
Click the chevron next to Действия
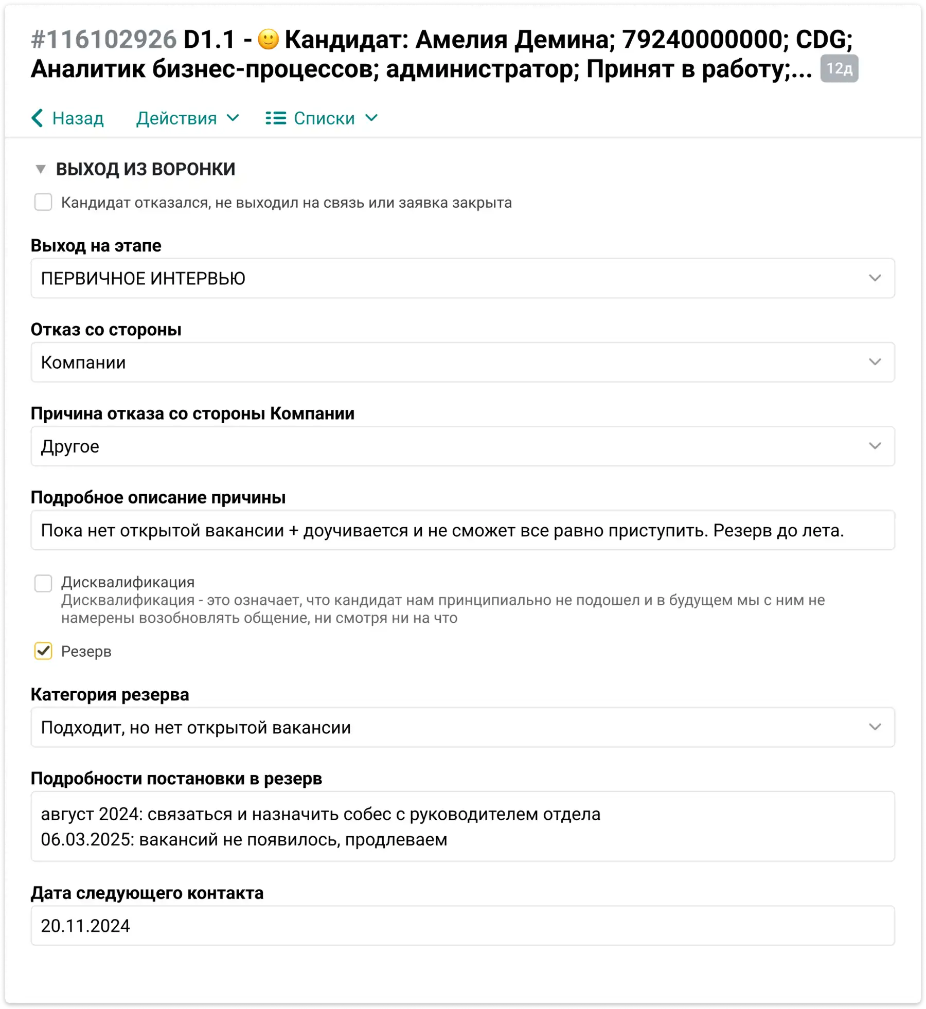(233, 118)
